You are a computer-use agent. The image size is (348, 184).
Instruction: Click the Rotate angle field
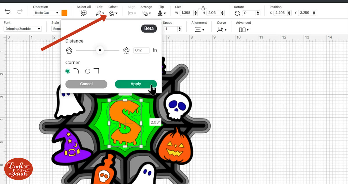pos(249,13)
